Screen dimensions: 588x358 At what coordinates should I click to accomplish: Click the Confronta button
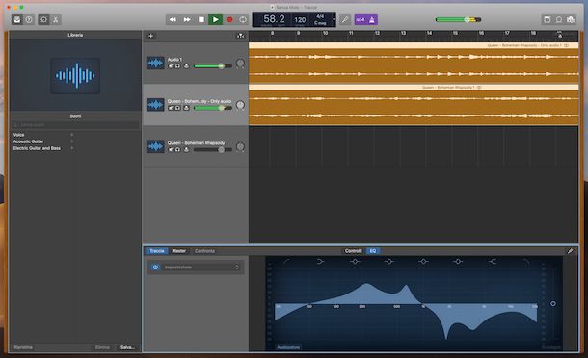(x=204, y=251)
